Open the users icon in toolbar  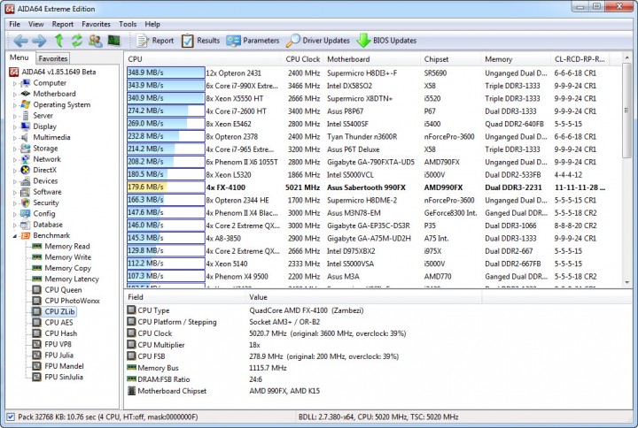[x=95, y=41]
